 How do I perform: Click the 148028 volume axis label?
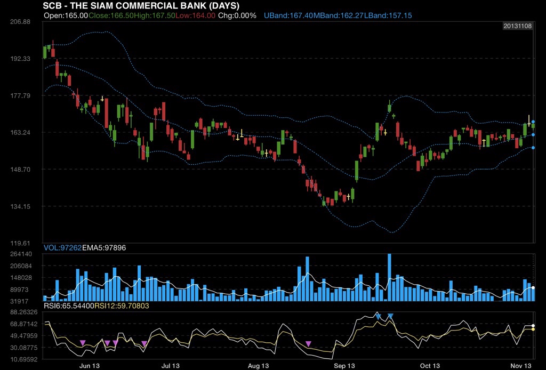click(x=21, y=278)
